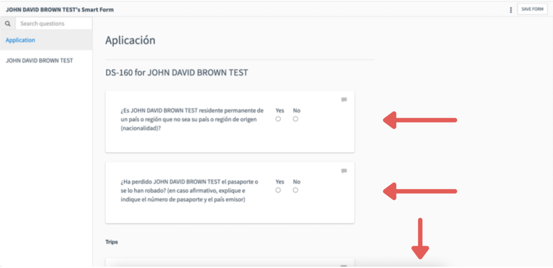Click the Trips section label
Viewport: 553px width, 268px height.
click(x=111, y=242)
